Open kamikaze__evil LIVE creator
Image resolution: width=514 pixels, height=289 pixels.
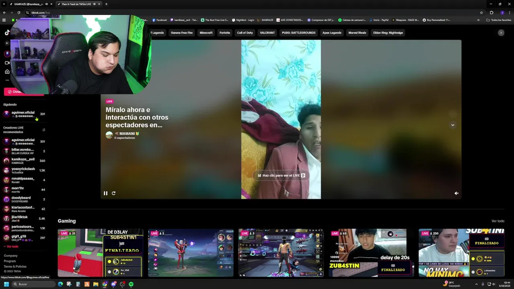[x=24, y=161]
